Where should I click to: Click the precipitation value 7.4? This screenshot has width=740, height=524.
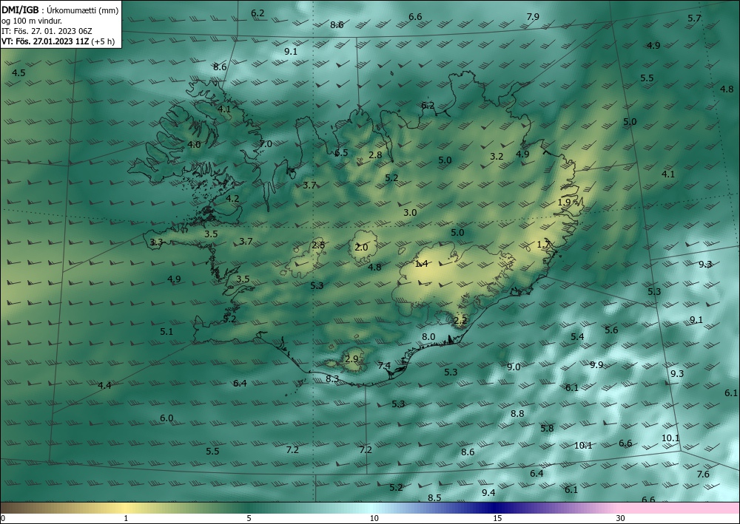(x=384, y=365)
